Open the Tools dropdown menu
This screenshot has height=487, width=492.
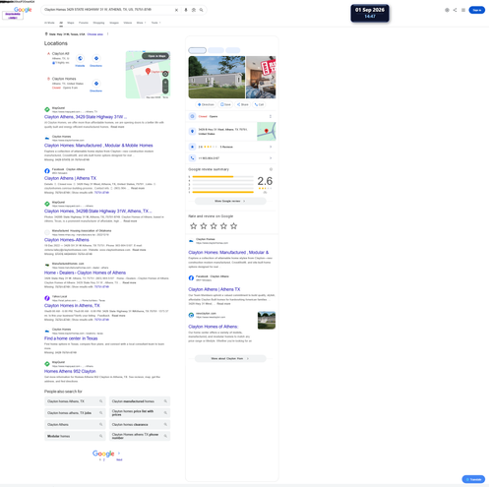pyautogui.click(x=155, y=23)
